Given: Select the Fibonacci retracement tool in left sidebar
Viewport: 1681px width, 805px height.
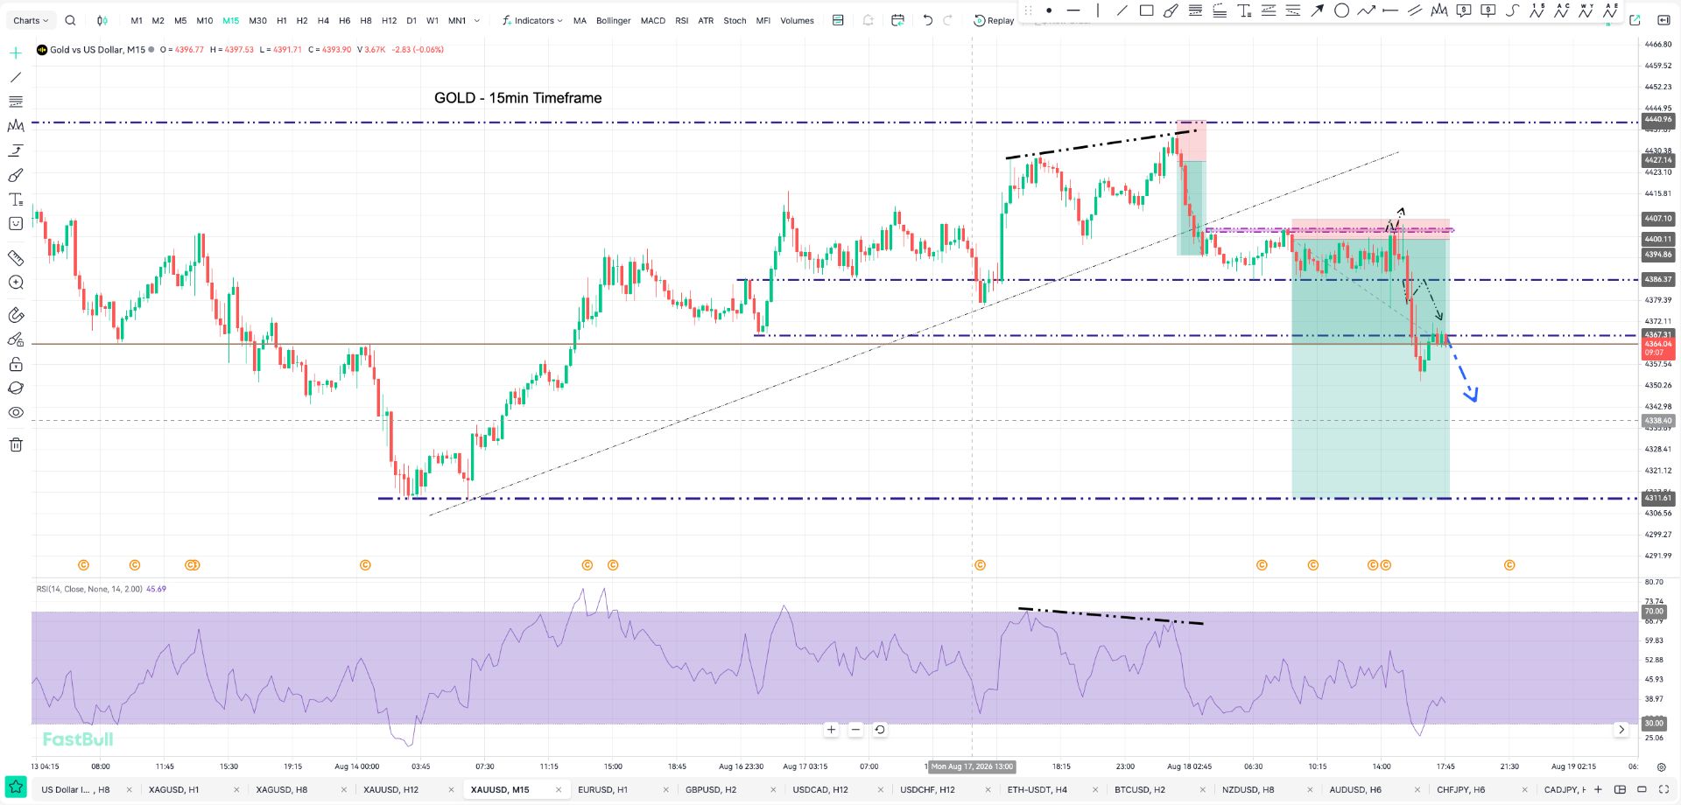Looking at the screenshot, I should tap(16, 101).
